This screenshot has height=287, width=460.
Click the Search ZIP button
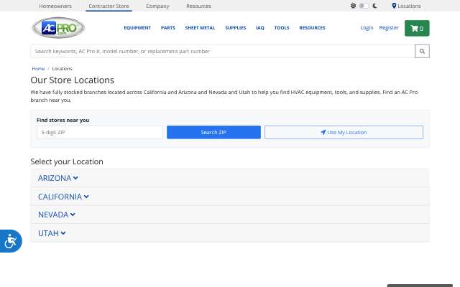[x=213, y=132]
